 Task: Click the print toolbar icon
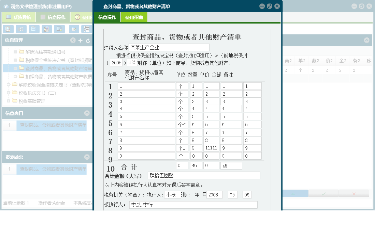coord(86,29)
